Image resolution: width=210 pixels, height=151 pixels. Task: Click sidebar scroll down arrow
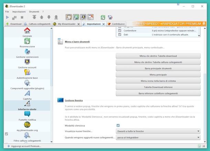coord(51,142)
